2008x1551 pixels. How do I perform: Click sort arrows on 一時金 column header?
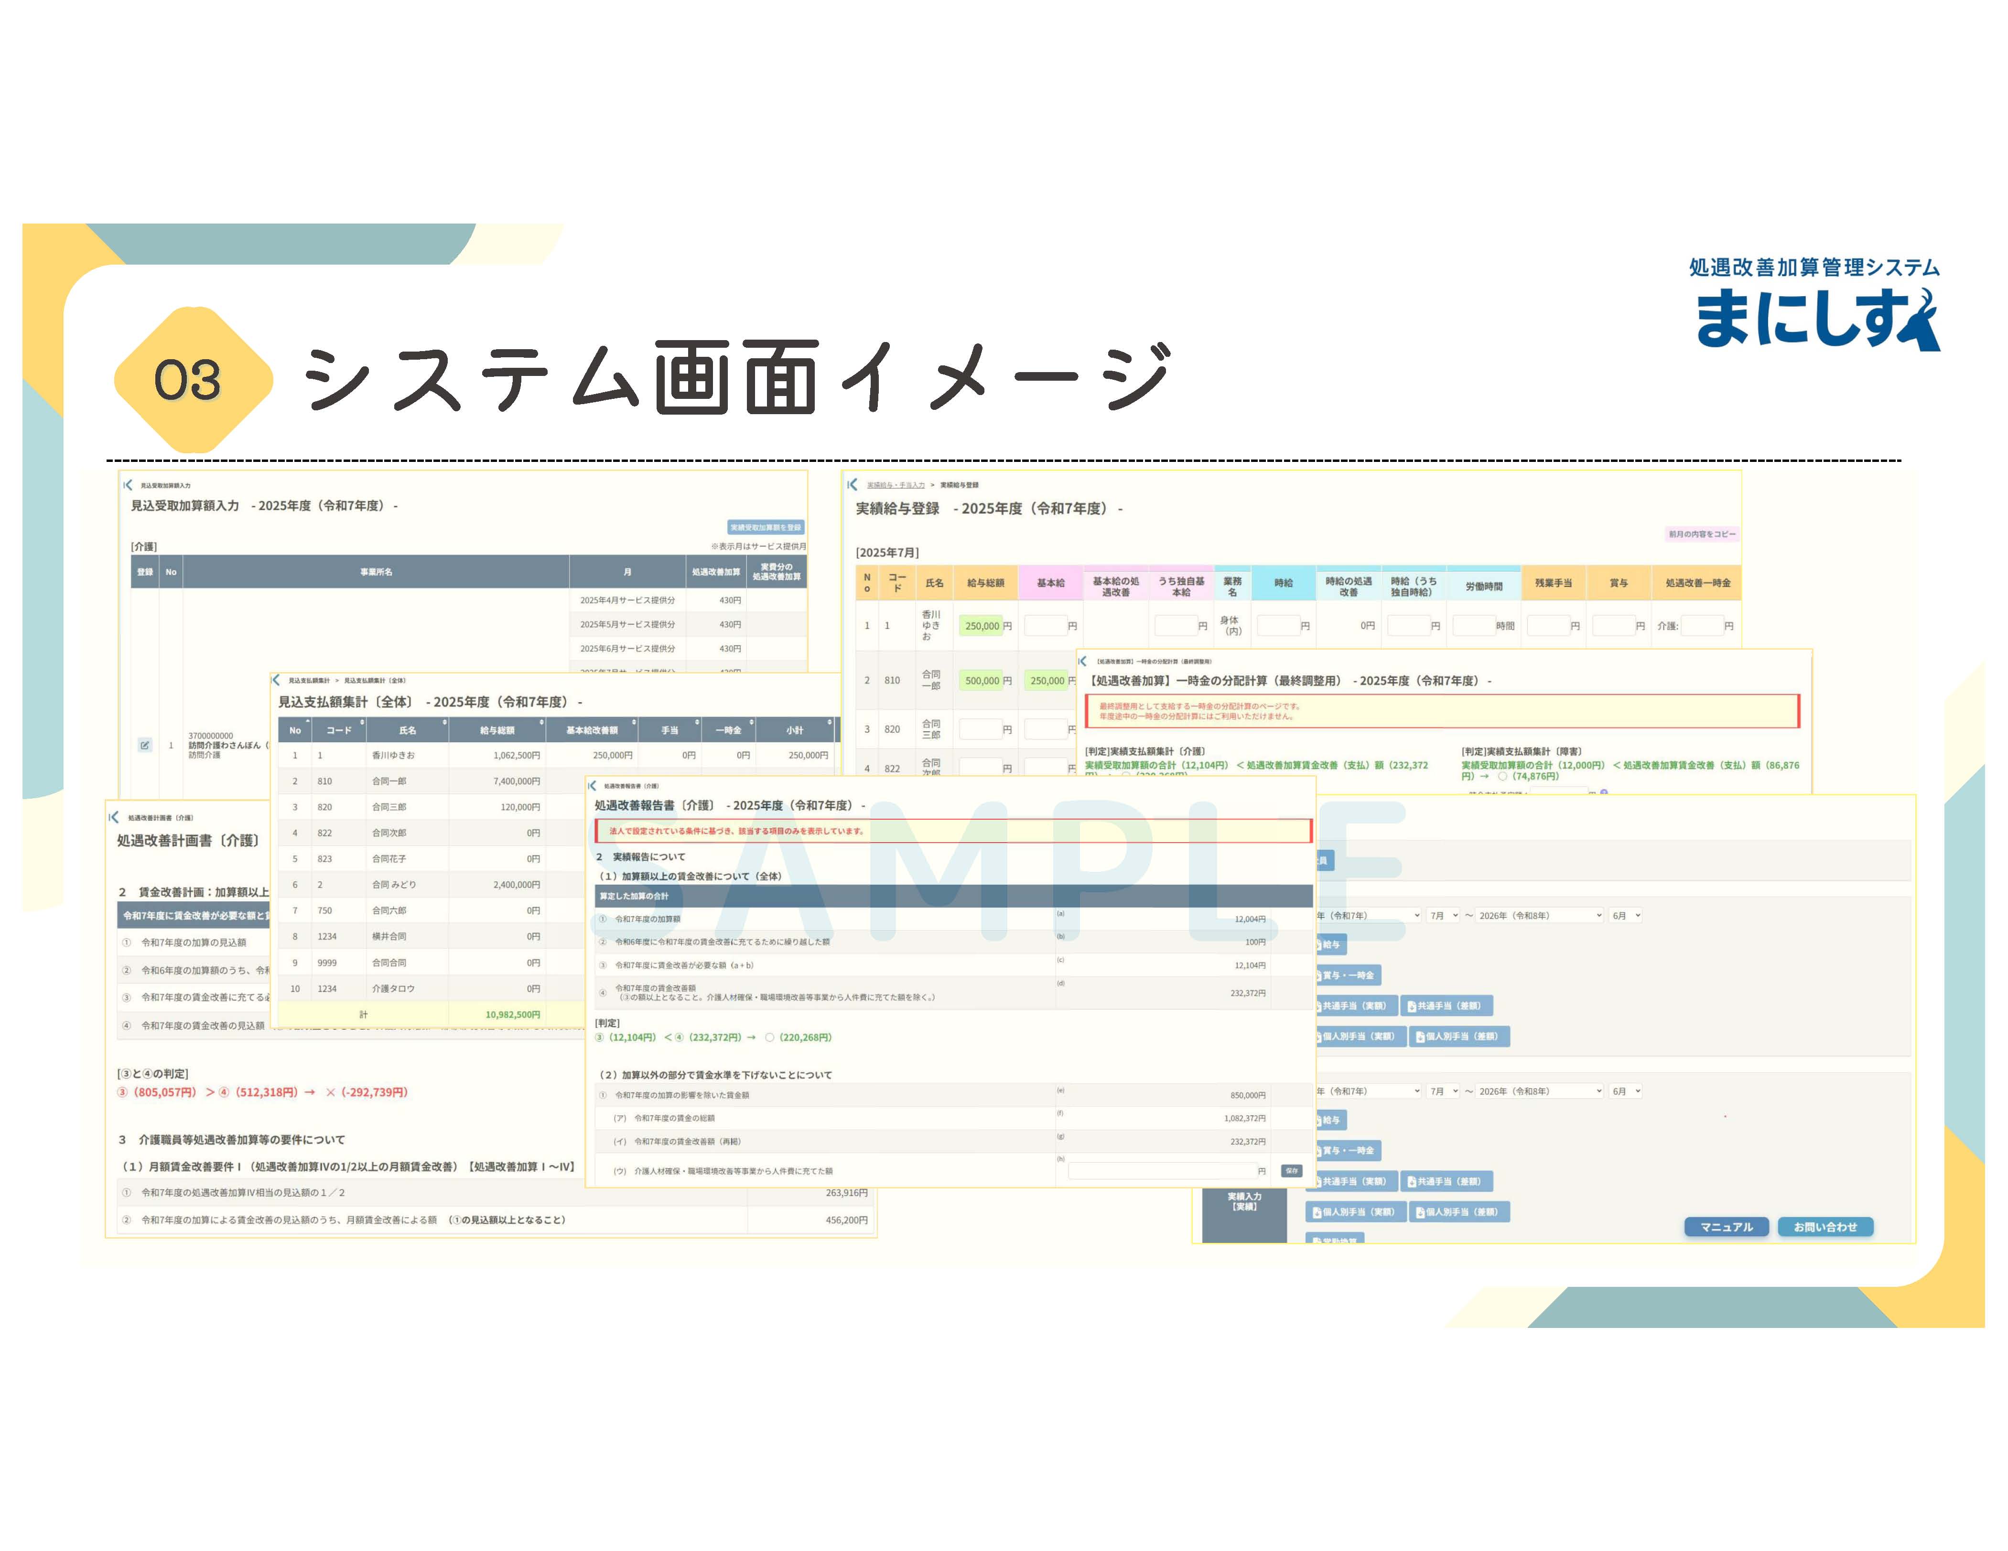(x=752, y=723)
